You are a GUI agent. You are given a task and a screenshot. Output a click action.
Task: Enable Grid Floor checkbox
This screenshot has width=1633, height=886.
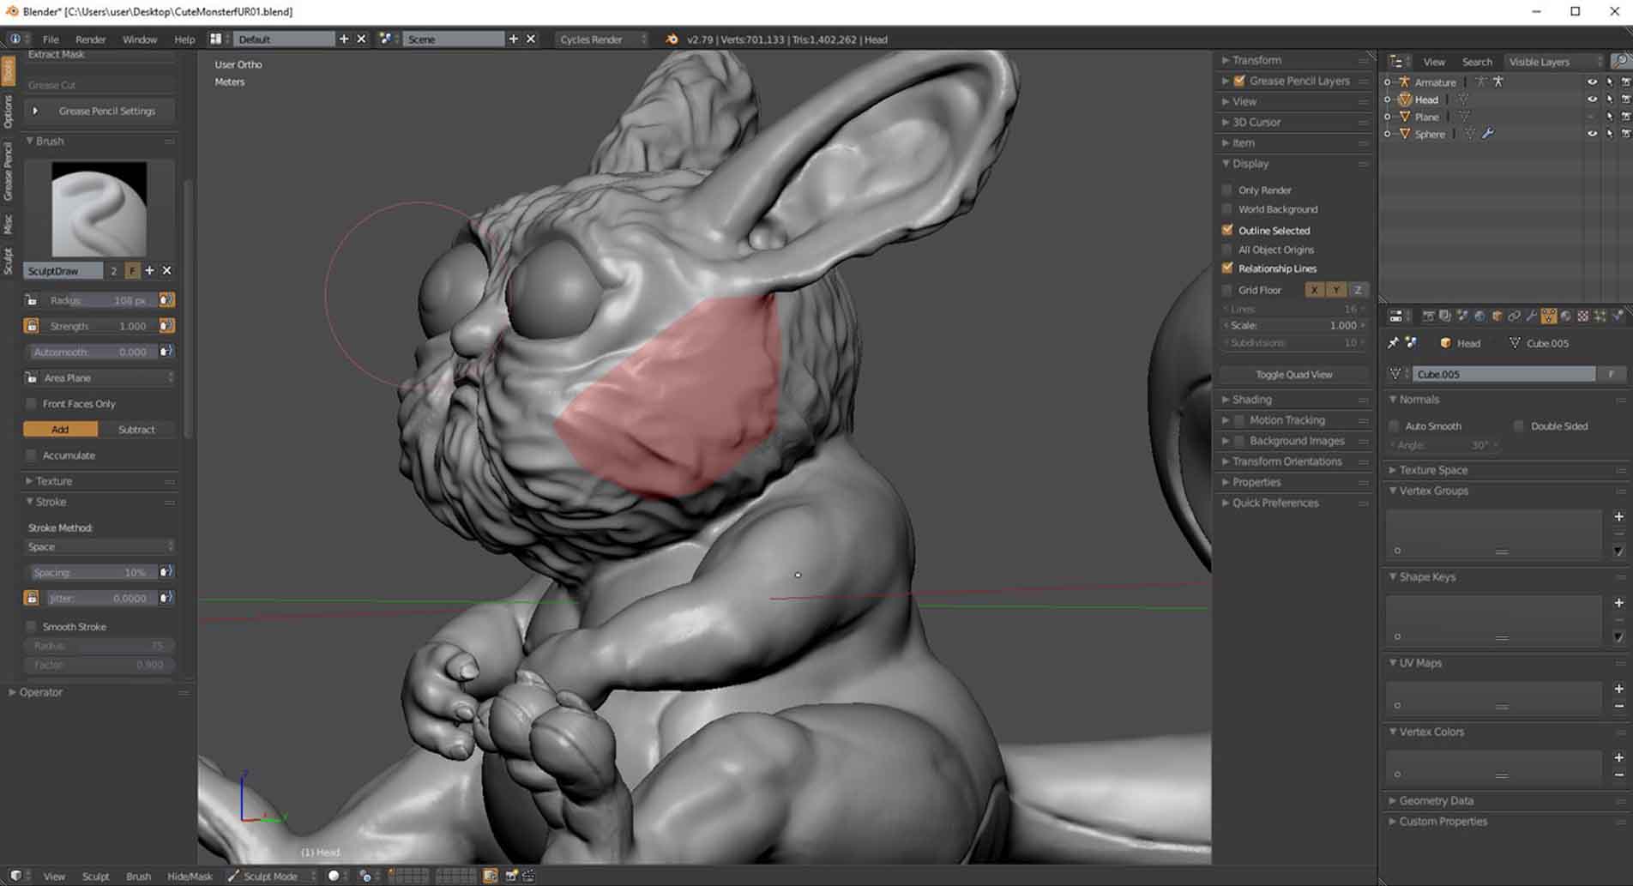tap(1227, 290)
